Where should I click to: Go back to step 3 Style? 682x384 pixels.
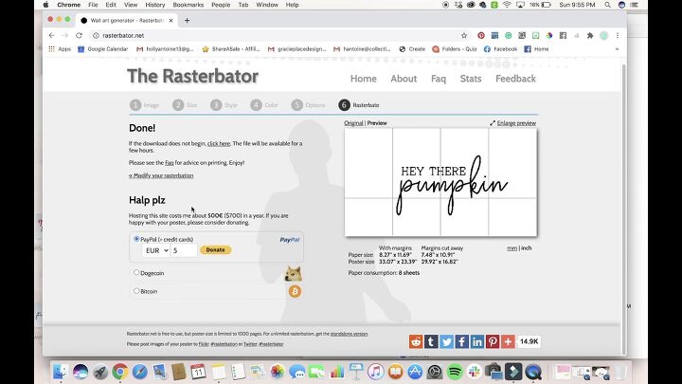click(224, 105)
